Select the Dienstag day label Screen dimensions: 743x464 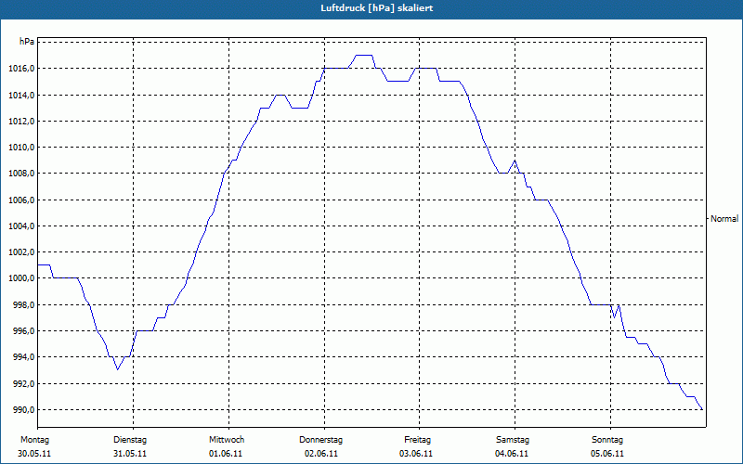(x=130, y=440)
